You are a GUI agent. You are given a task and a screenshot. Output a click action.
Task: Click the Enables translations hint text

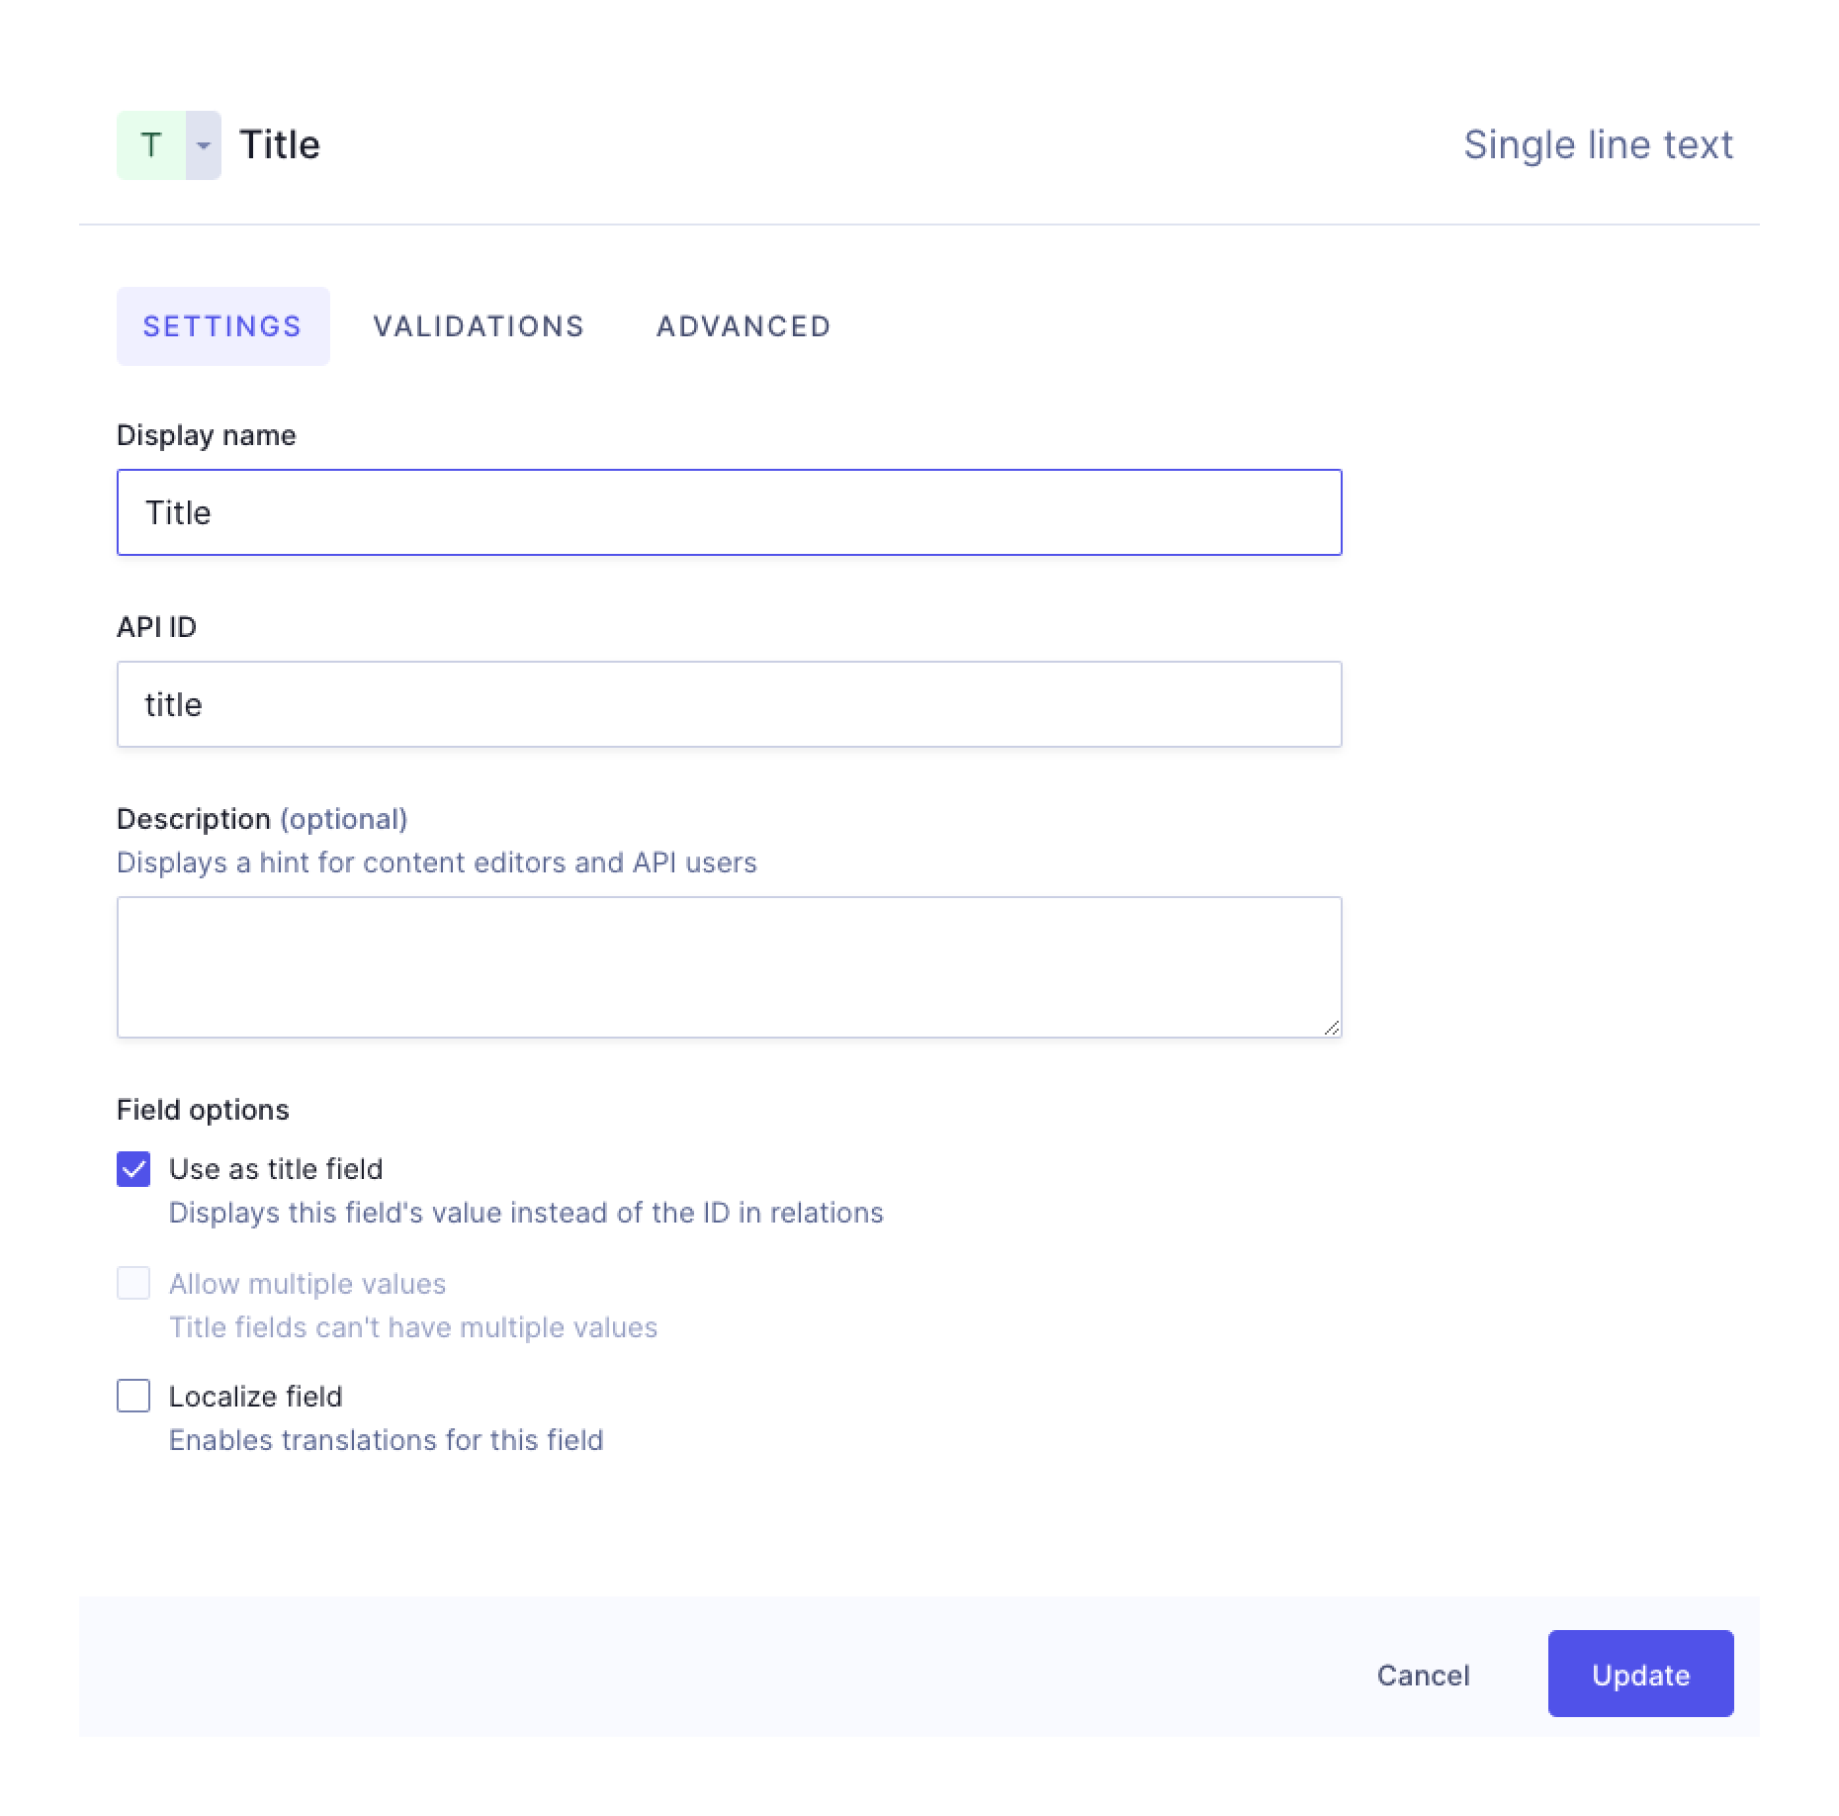386,1440
